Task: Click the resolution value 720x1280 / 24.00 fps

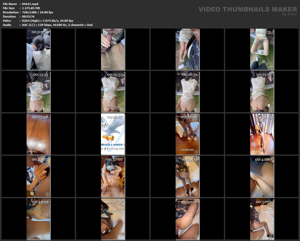Action: click(x=37, y=12)
